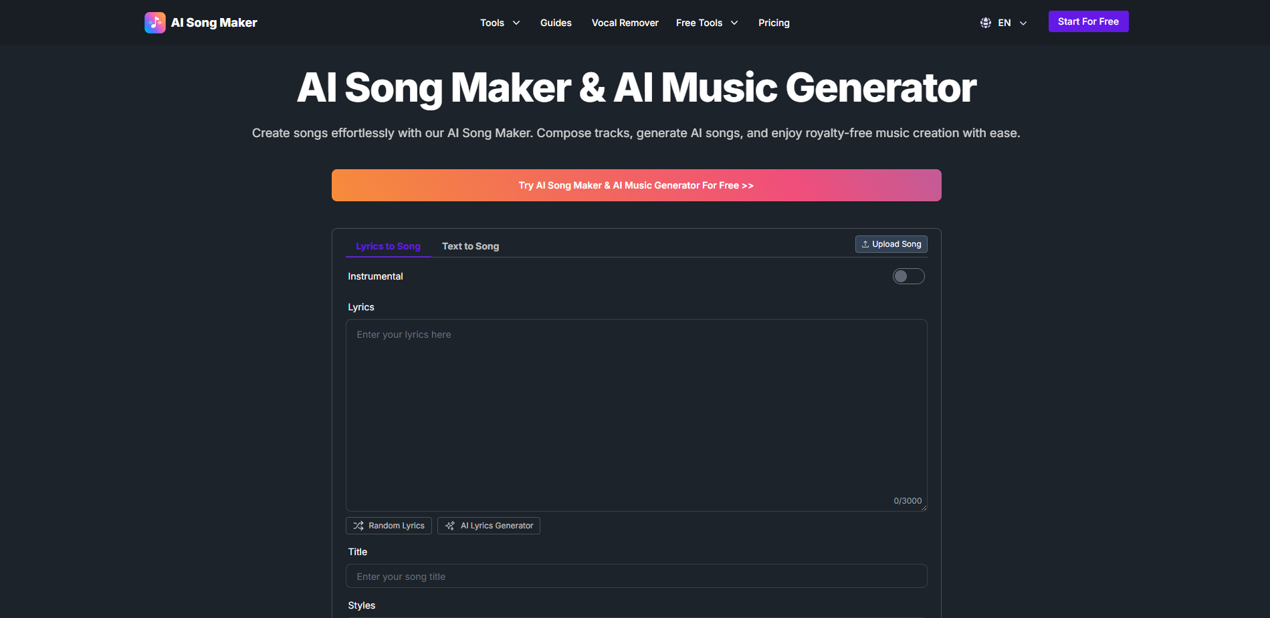Click the Random Lyrics button
1270x618 pixels.
[389, 526]
